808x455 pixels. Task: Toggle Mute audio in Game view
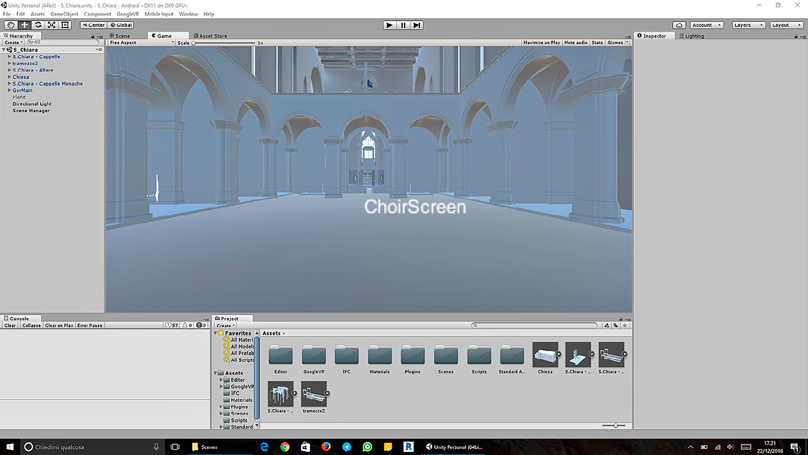click(576, 42)
